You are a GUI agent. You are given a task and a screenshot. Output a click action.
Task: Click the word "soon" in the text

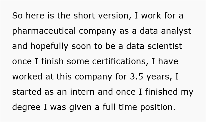pos(81,46)
